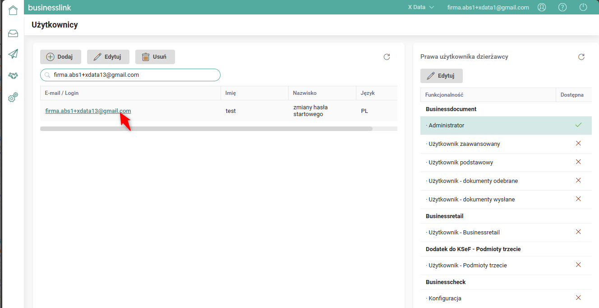599x308 pixels.
Task: Click the red X for Użytkownik zaawansowany
Action: pyautogui.click(x=578, y=143)
